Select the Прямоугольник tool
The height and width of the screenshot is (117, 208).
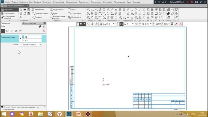(40, 13)
